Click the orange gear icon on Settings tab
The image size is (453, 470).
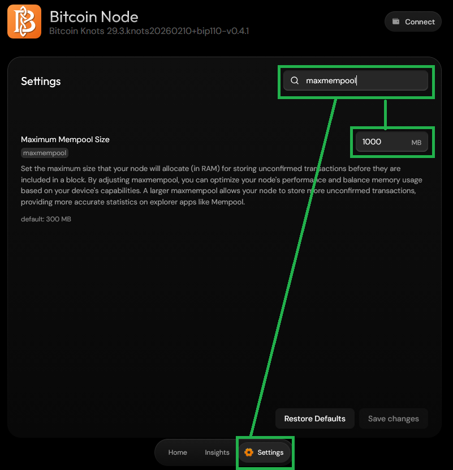click(x=249, y=452)
